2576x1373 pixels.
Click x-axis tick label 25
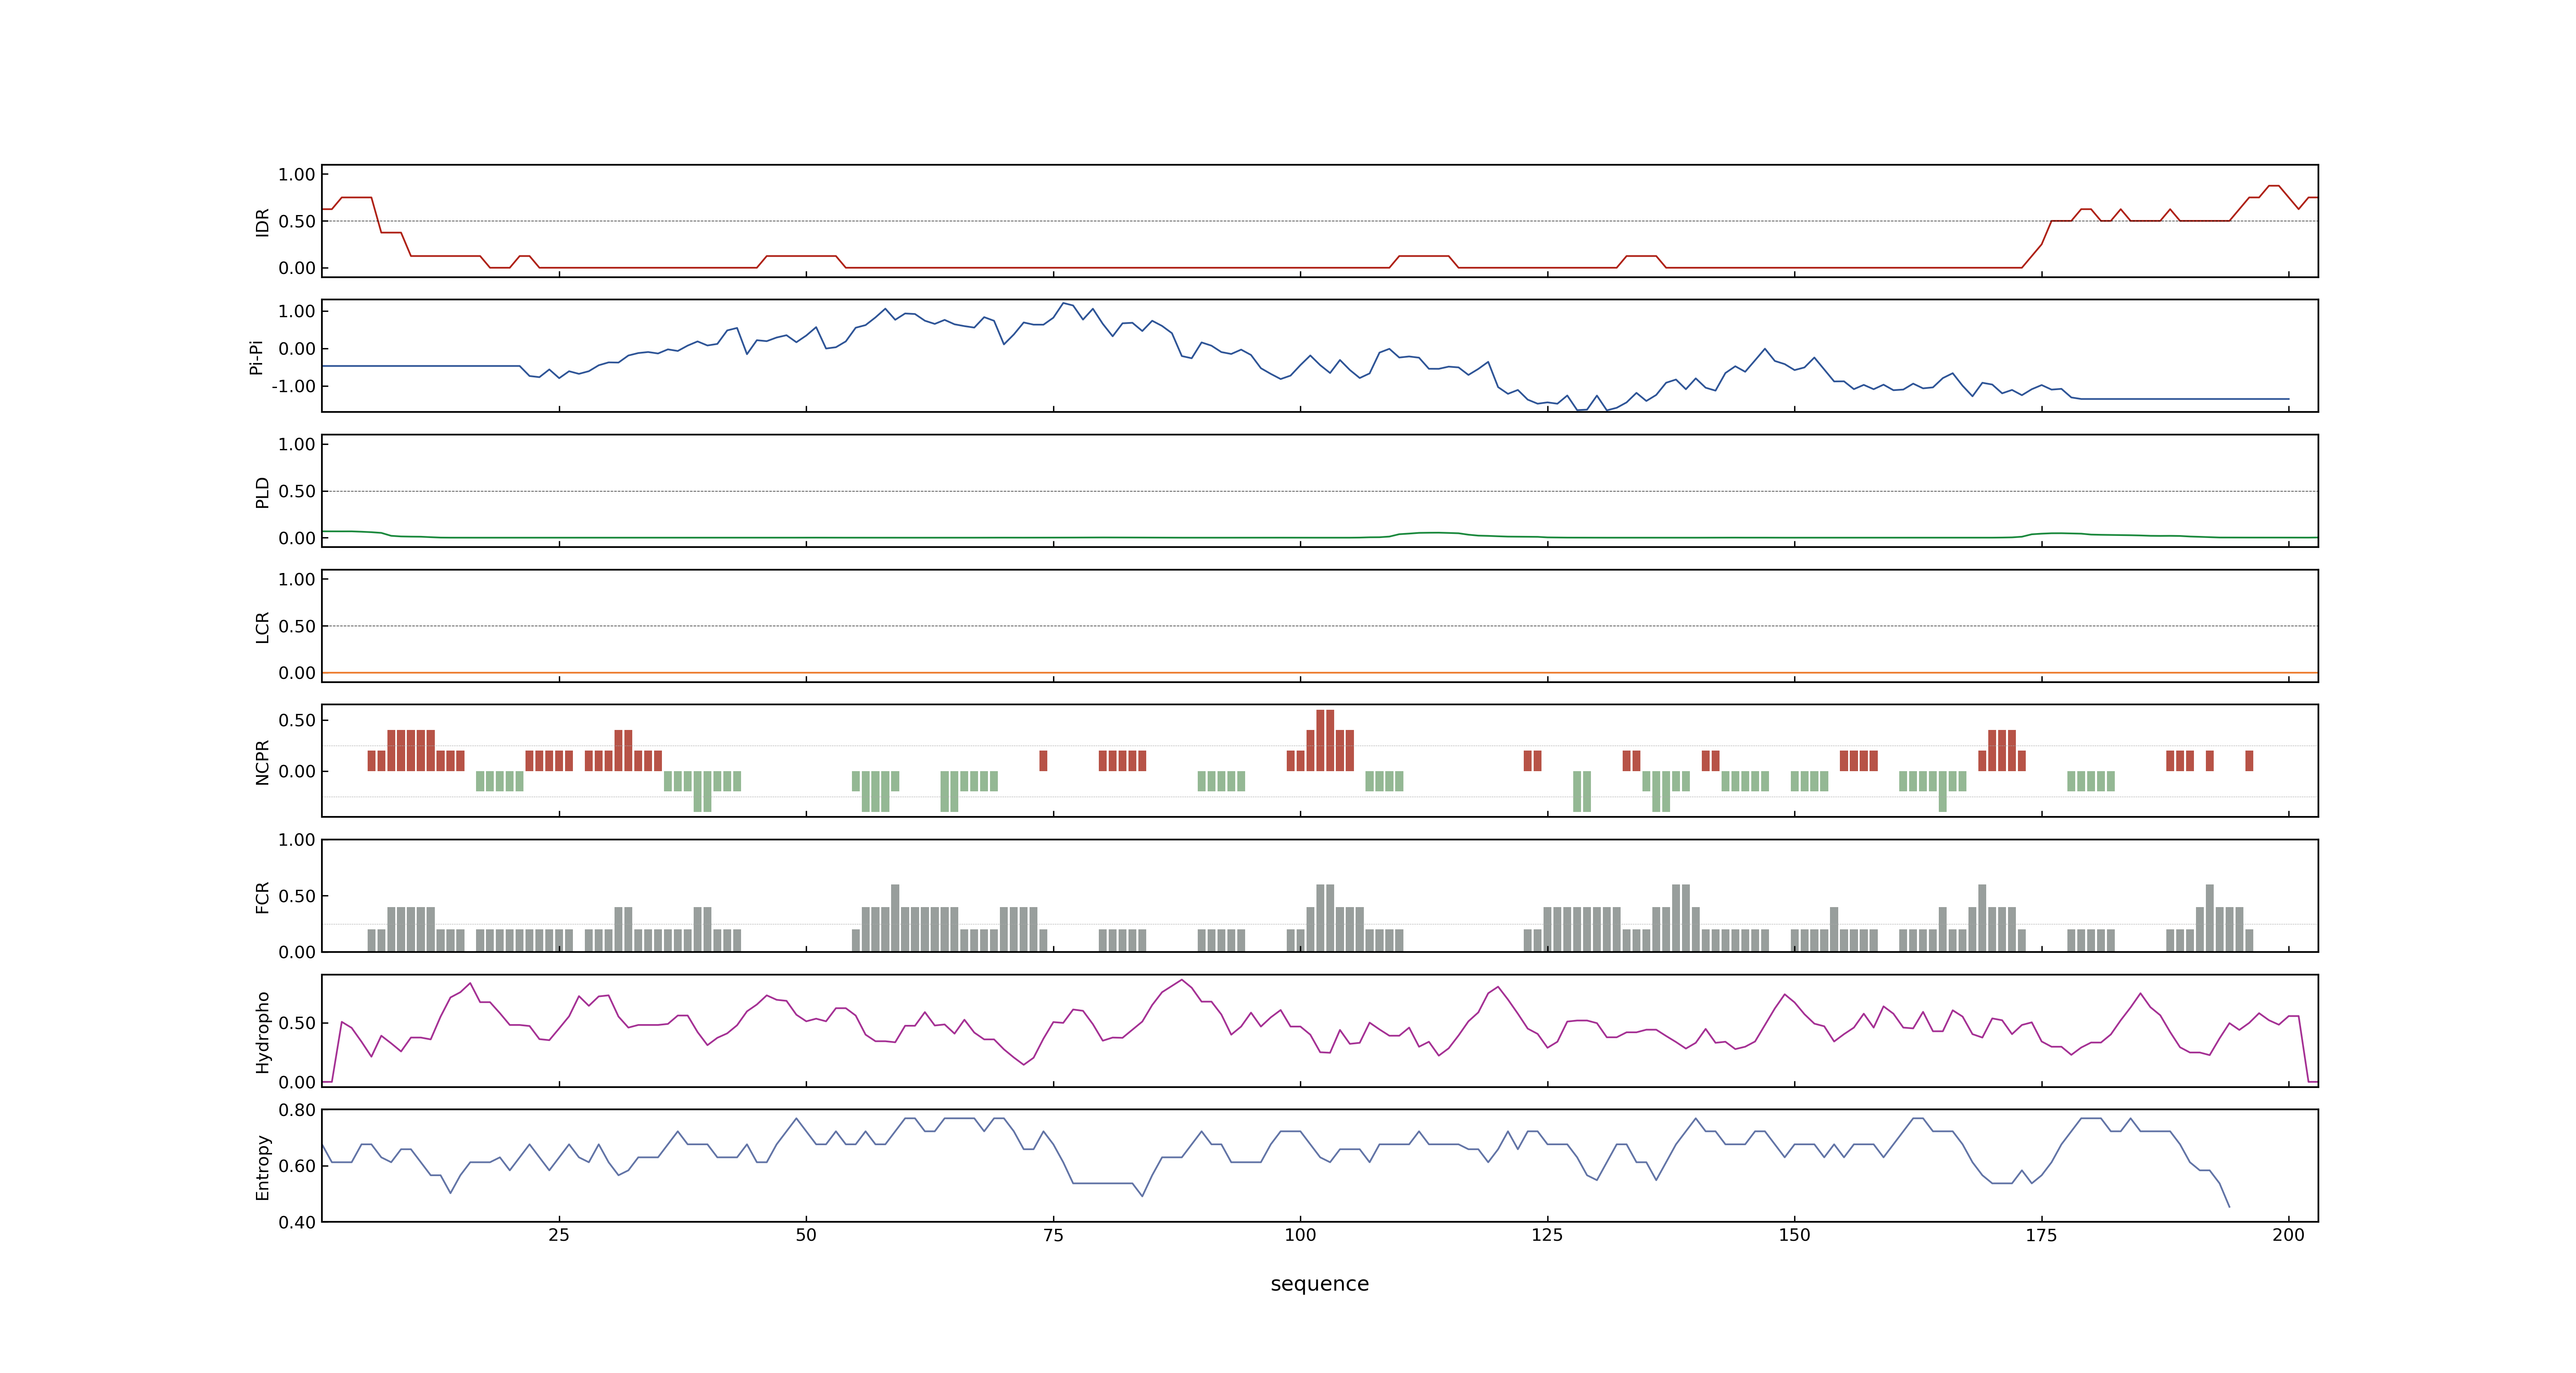pos(558,1235)
